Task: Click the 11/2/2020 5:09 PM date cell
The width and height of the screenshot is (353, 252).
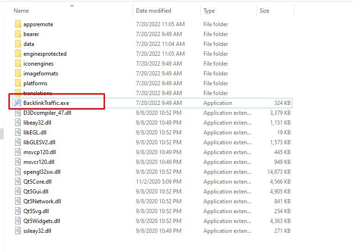Action: [x=159, y=182]
